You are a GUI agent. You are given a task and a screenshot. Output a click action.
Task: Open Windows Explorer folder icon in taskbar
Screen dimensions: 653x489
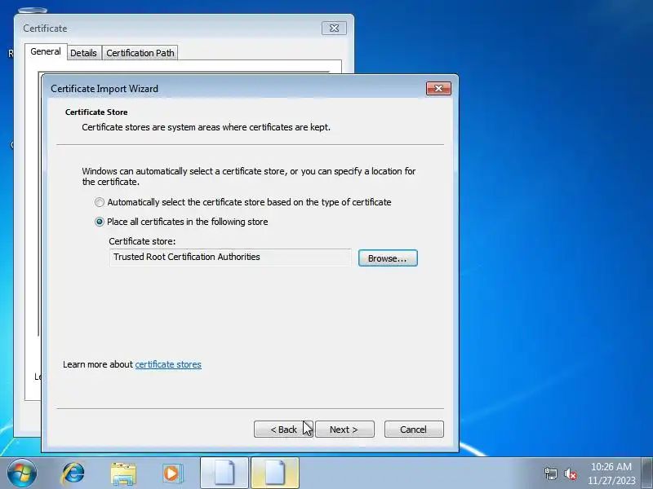point(123,474)
